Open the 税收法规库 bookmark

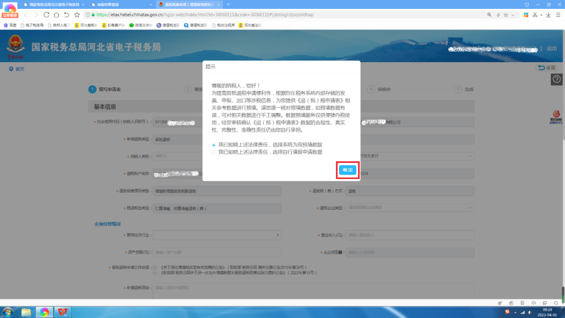click(x=223, y=25)
